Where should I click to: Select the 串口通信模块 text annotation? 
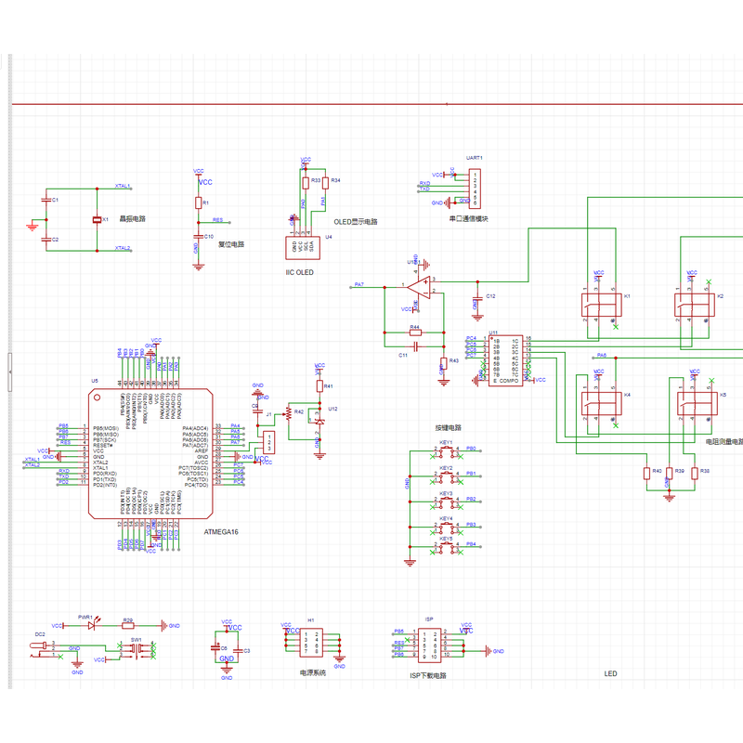[x=469, y=219]
